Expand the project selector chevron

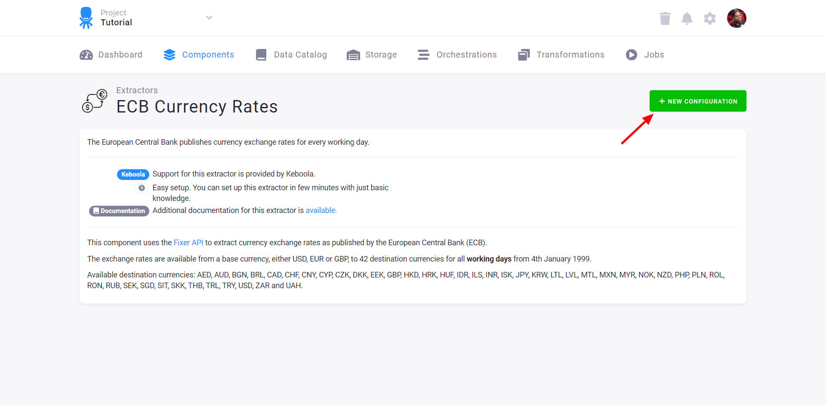coord(209,18)
